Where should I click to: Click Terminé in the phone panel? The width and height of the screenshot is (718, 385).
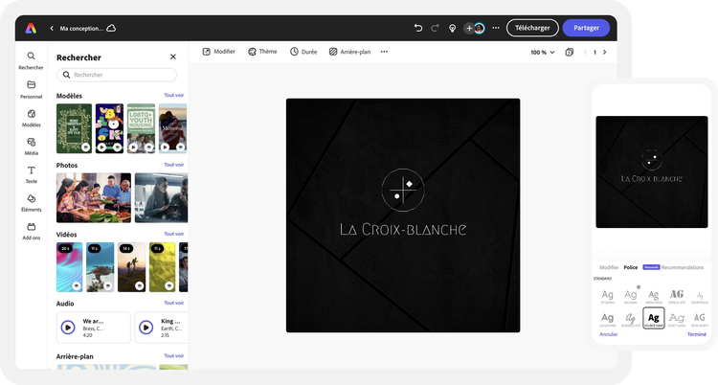(697, 334)
